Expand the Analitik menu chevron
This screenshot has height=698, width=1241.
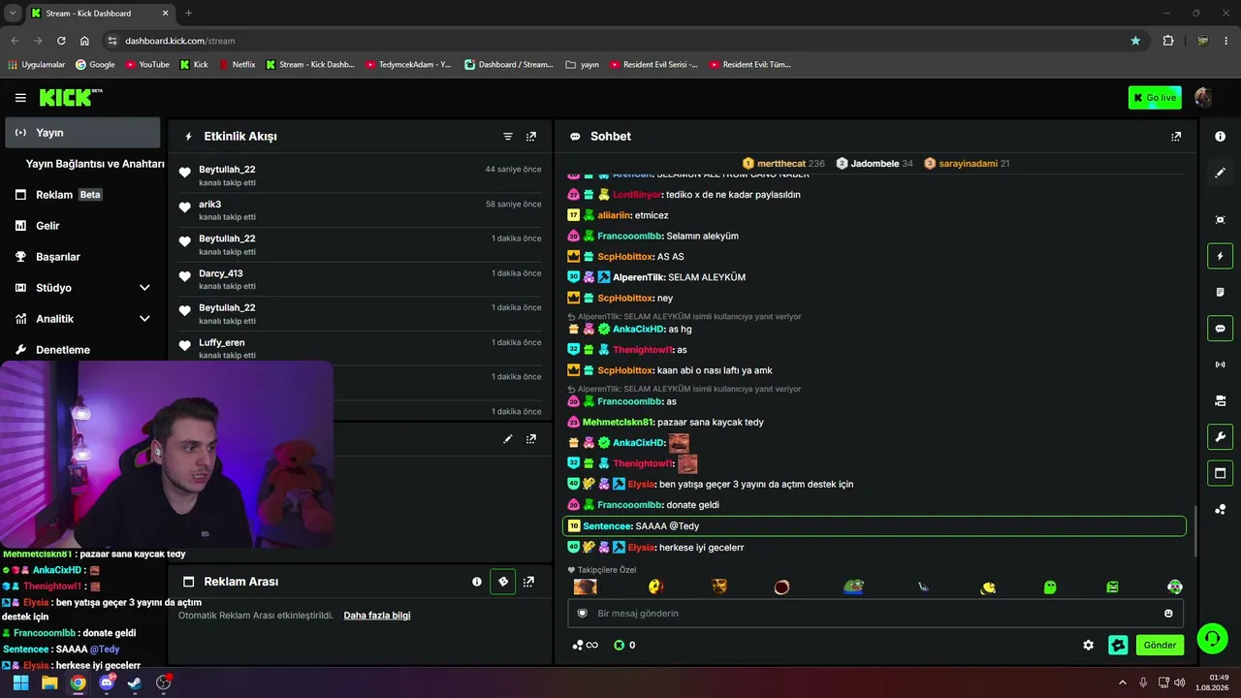pyautogui.click(x=144, y=319)
